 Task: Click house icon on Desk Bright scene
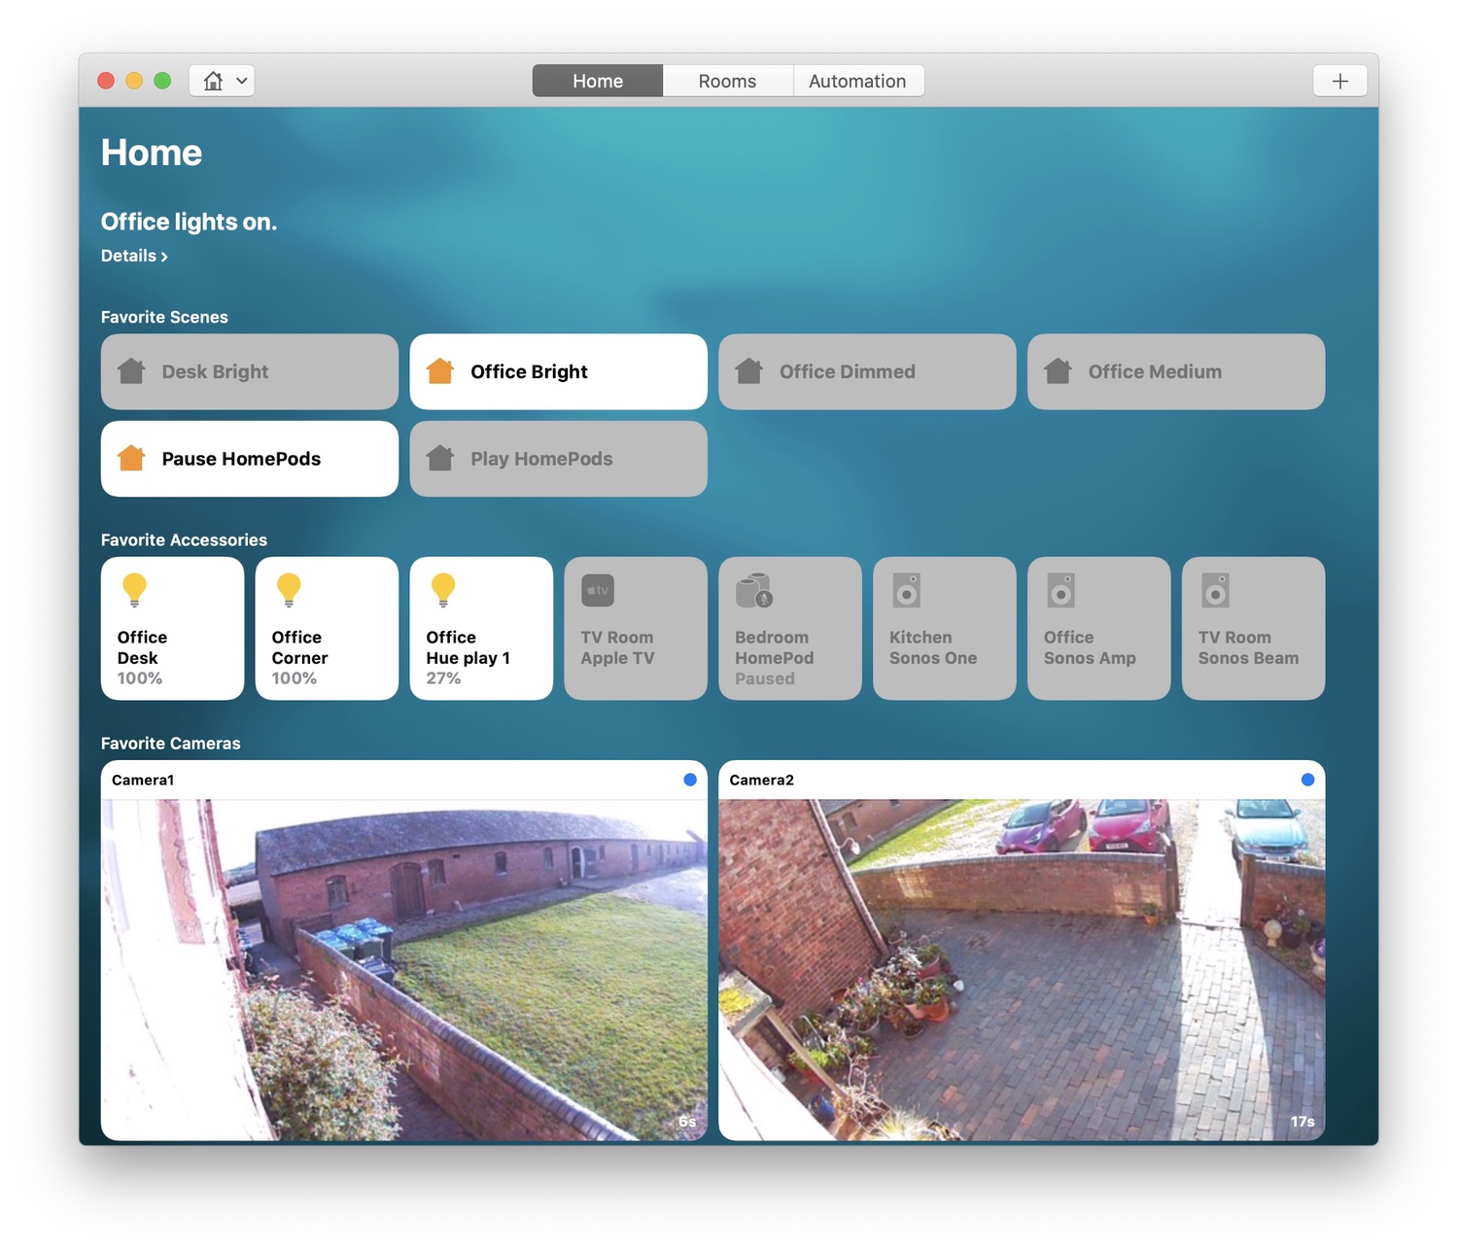pyautogui.click(x=131, y=370)
